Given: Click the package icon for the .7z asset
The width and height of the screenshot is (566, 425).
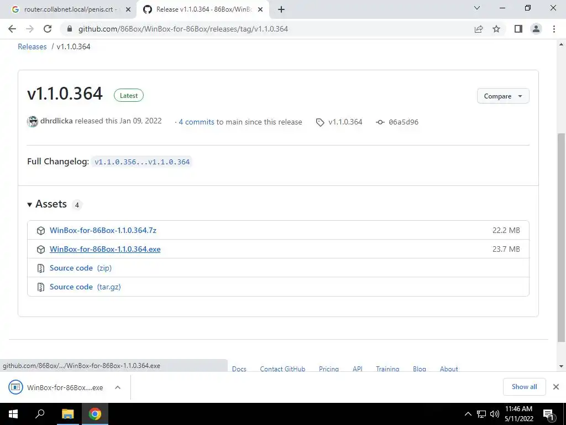Looking at the screenshot, I should pyautogui.click(x=41, y=231).
